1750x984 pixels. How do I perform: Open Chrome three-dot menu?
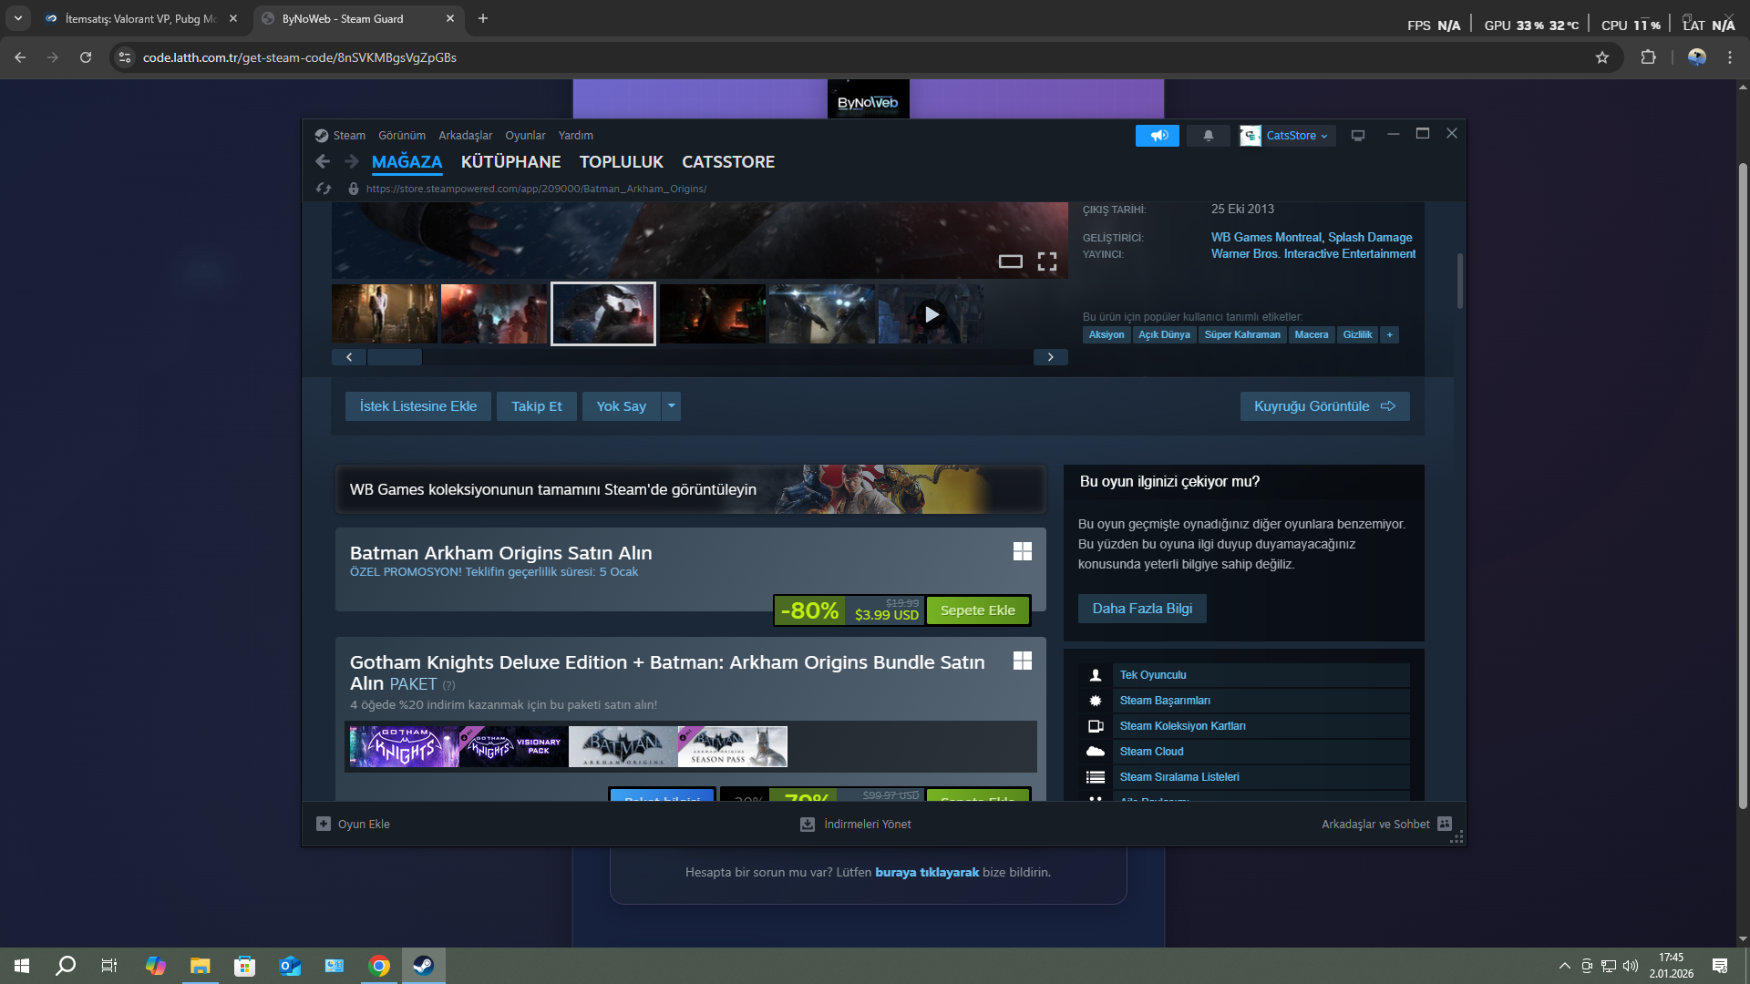(1730, 57)
